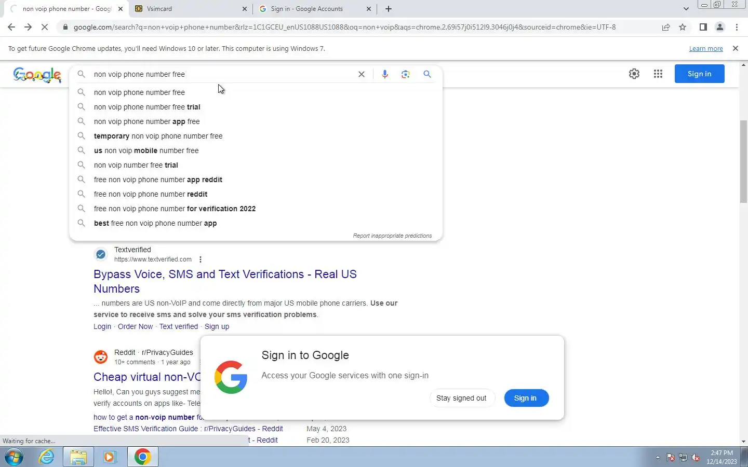This screenshot has width=748, height=467.
Task: Open the Google apps grid
Action: (658, 74)
